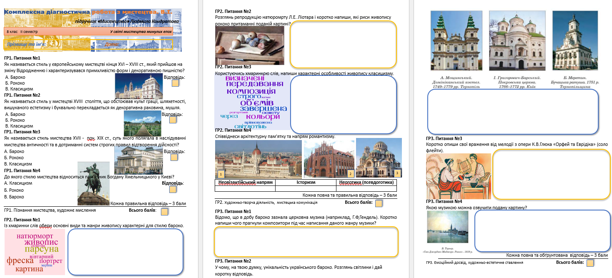The height and width of the screenshot is (278, 612).
Task: Click the empty cell under 'Неоготика (псевдоготика)'
Action: point(366,188)
